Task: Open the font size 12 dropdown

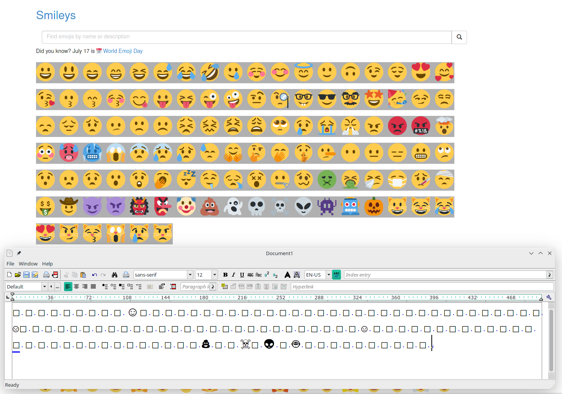Action: [215, 275]
